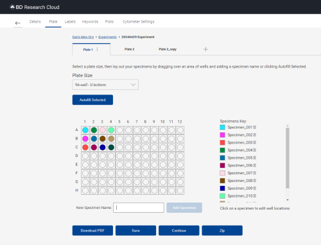Select cyan well A1 on the plate
The width and height of the screenshot is (321, 245).
pos(85,130)
